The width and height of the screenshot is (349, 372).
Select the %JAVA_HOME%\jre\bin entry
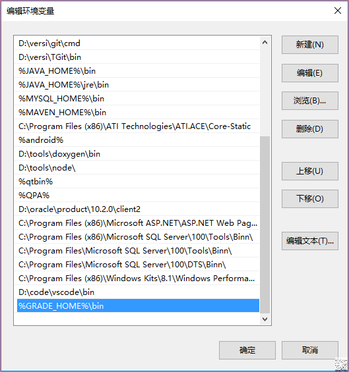[x=137, y=85]
